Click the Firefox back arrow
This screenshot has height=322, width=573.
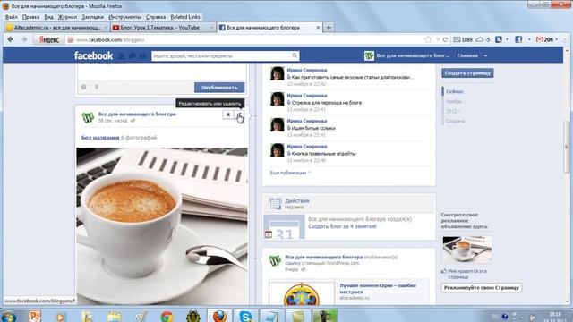tap(10, 39)
